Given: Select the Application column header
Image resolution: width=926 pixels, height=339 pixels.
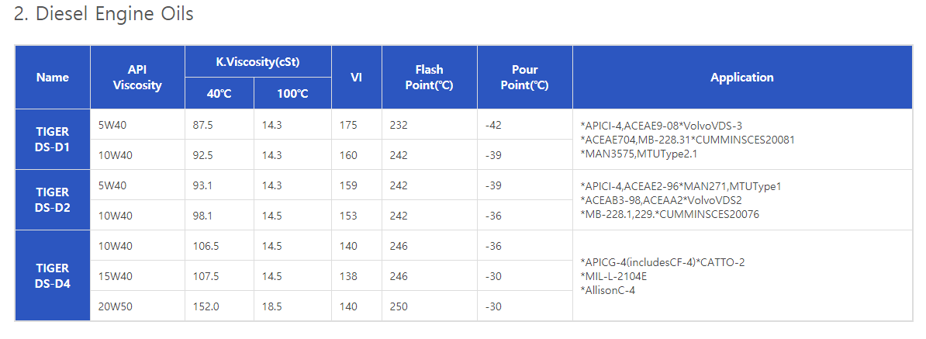Looking at the screenshot, I should 741,78.
